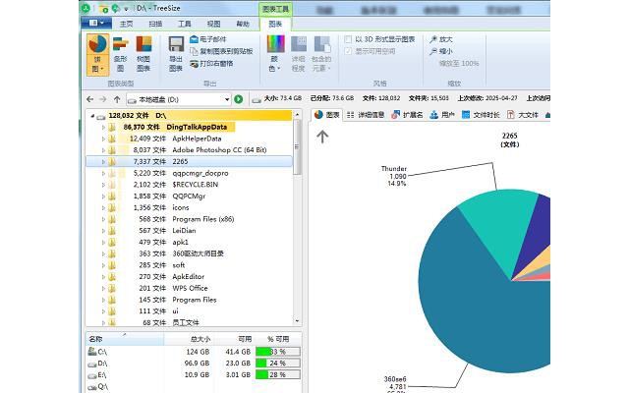Click the up arrow in chart pane
This screenshot has height=393, width=629.
coord(322,137)
